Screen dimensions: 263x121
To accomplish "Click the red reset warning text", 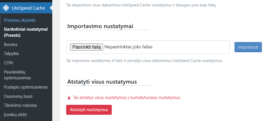I will click(x=127, y=98).
